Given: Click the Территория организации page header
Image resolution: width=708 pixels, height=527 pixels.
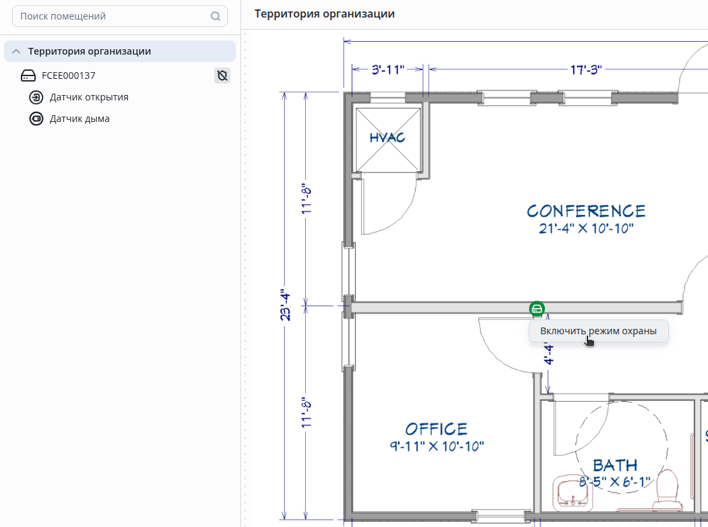Looking at the screenshot, I should pos(325,14).
